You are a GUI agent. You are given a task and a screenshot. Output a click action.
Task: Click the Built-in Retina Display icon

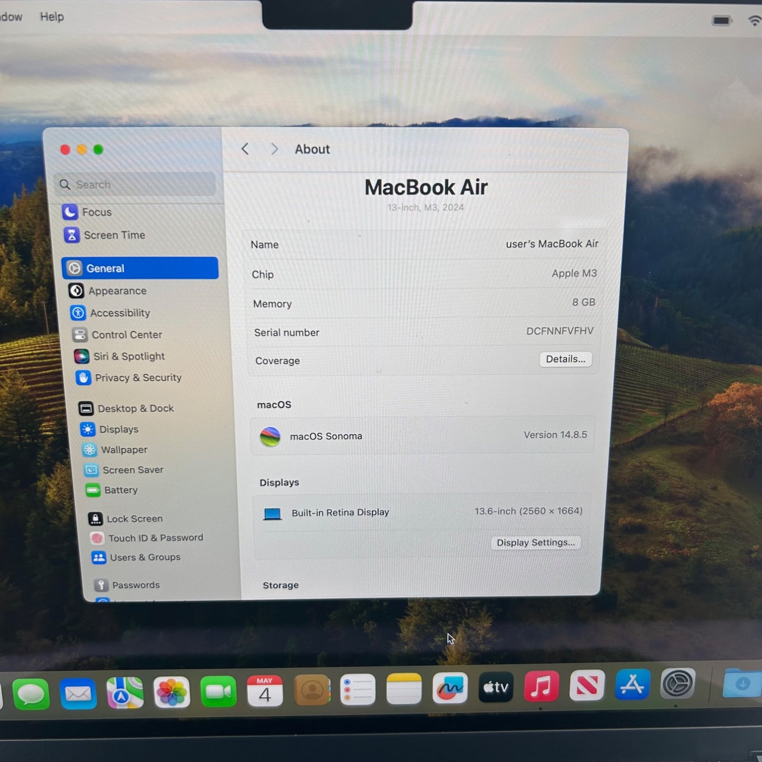coord(273,514)
